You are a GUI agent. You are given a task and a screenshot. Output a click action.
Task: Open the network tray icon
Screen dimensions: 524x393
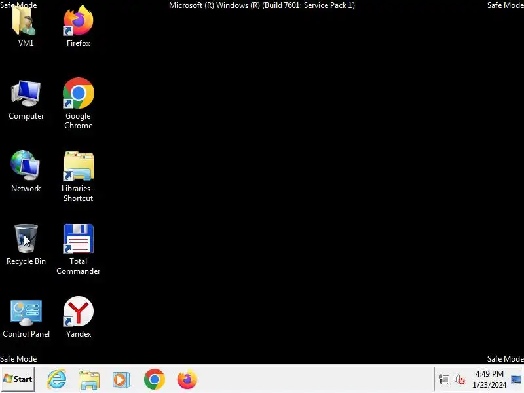(x=444, y=380)
